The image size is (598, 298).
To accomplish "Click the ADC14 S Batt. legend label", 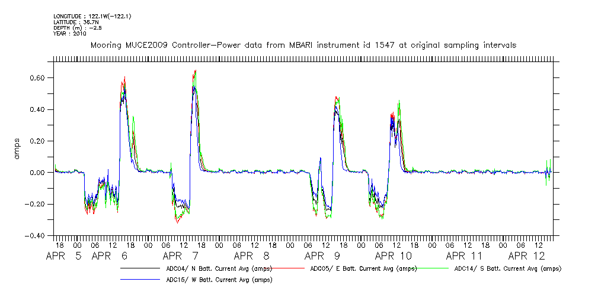I will tap(508, 268).
